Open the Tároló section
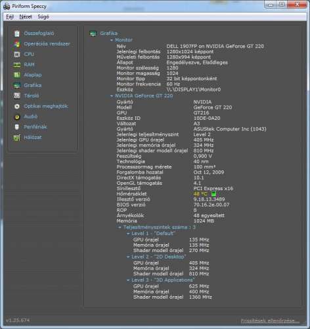Image resolution: width=310 pixels, height=329 pixels. pos(32,96)
